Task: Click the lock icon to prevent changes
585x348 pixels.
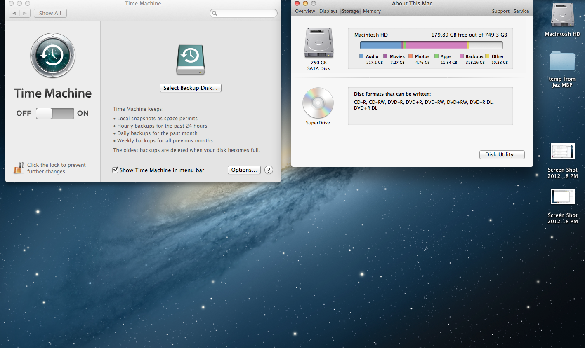Action: pos(19,168)
